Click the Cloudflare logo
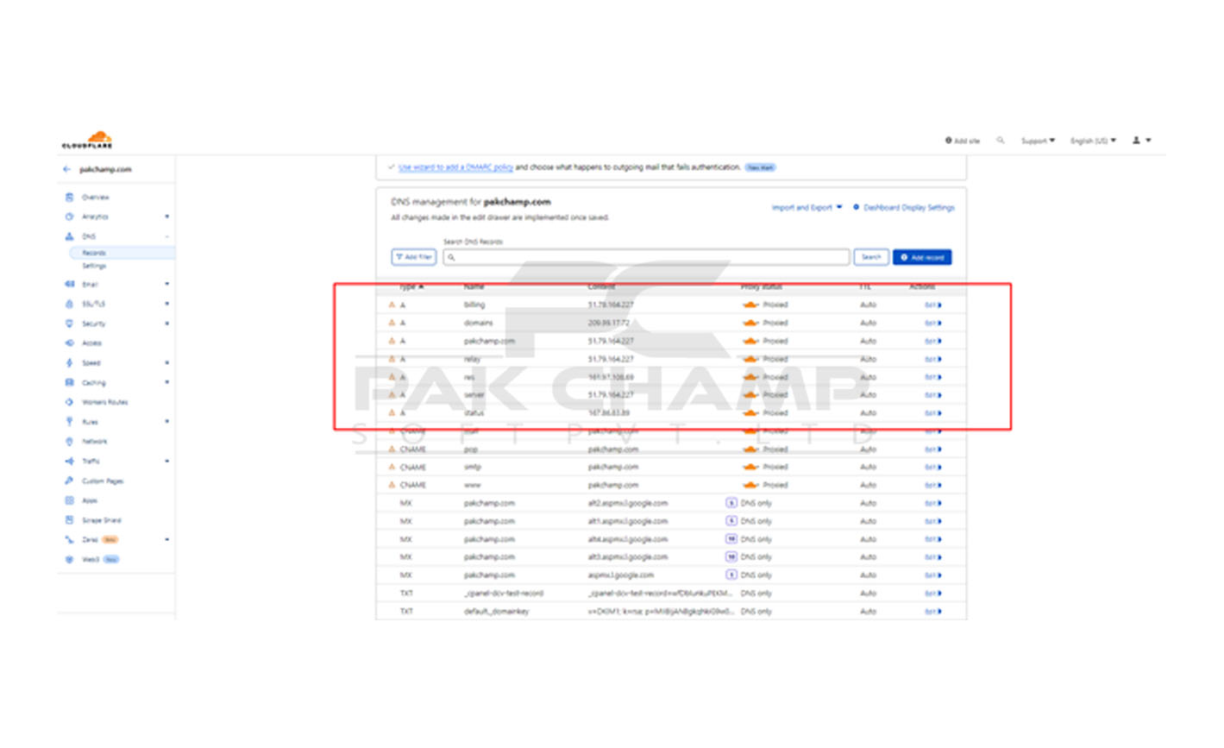 click(x=87, y=140)
